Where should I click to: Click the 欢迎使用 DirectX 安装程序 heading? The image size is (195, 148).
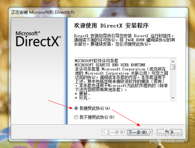pos(112,26)
